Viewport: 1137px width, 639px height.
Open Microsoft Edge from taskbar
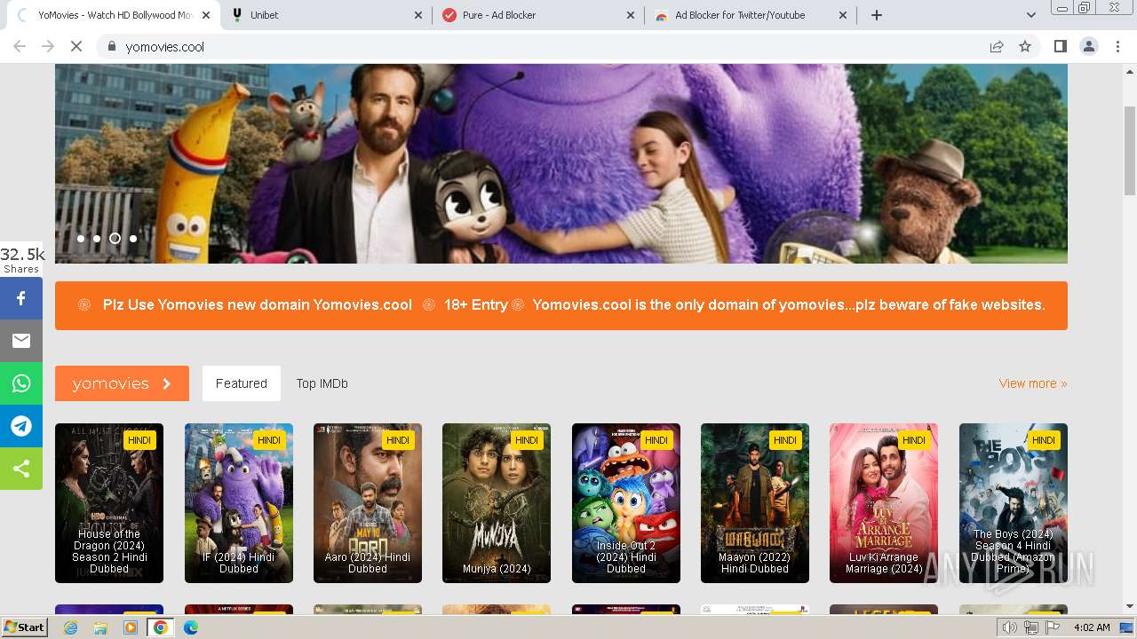(191, 627)
